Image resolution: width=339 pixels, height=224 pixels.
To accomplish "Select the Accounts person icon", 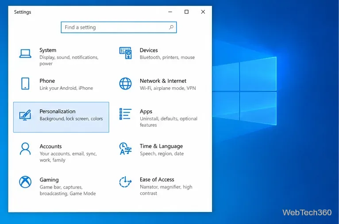I will click(25, 149).
